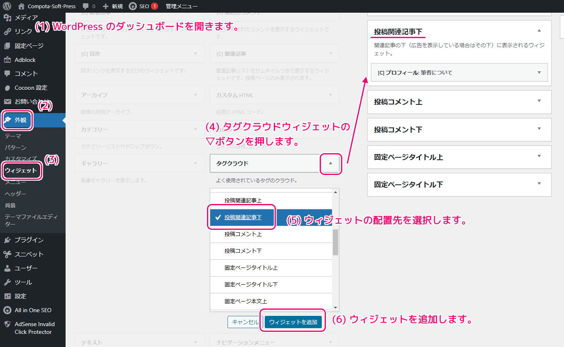Viewport: 564px width, 347px height.
Task: Expand the ギャラリー available widget
Action: [x=196, y=163]
